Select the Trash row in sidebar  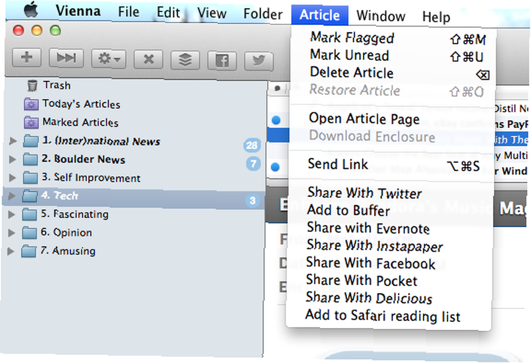[135, 85]
